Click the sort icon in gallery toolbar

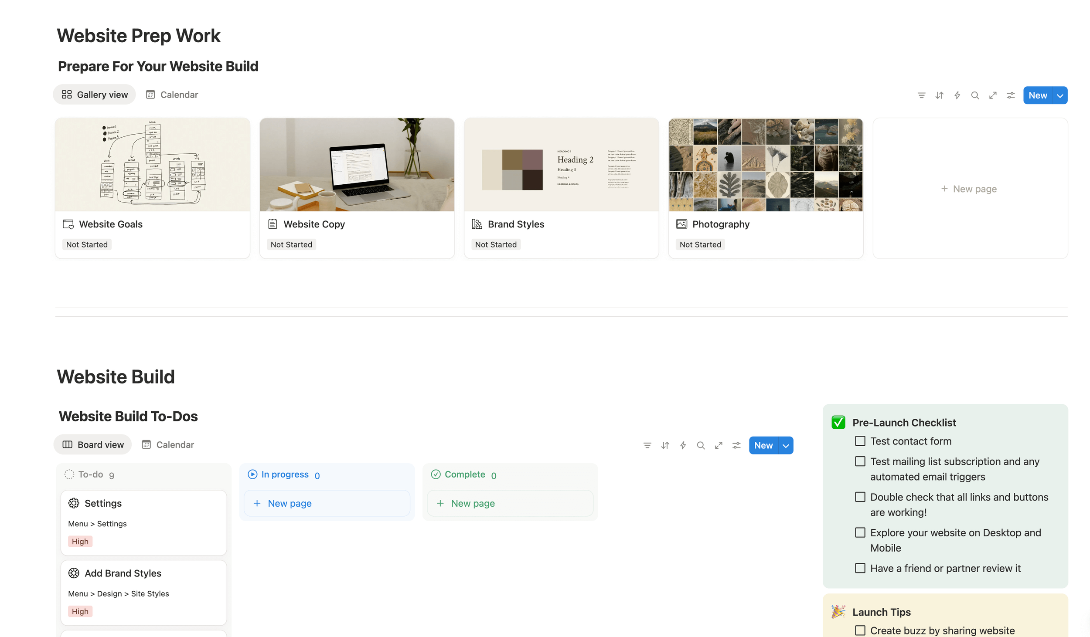click(x=939, y=95)
